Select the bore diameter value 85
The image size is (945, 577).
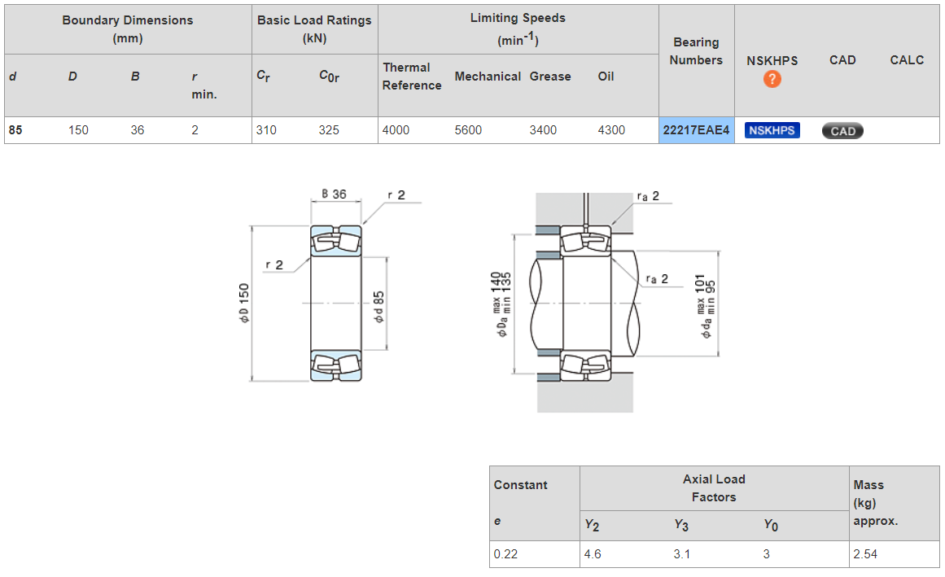[x=15, y=130]
